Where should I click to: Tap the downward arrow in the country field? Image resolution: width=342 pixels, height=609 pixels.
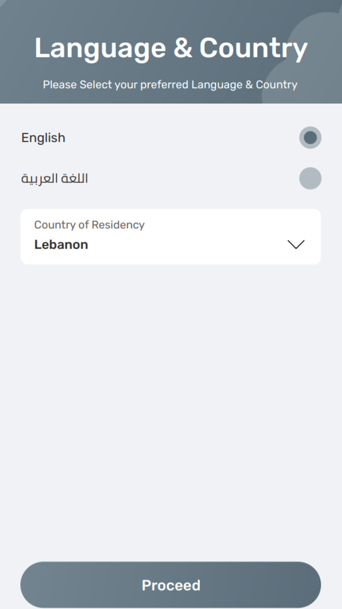296,244
